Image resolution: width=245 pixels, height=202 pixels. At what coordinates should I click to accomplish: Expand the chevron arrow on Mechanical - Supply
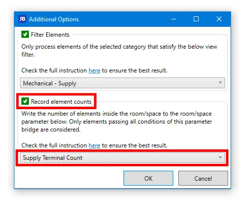click(220, 82)
